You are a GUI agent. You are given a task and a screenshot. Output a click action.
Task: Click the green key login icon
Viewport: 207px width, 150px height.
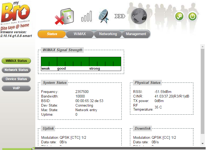179,17
